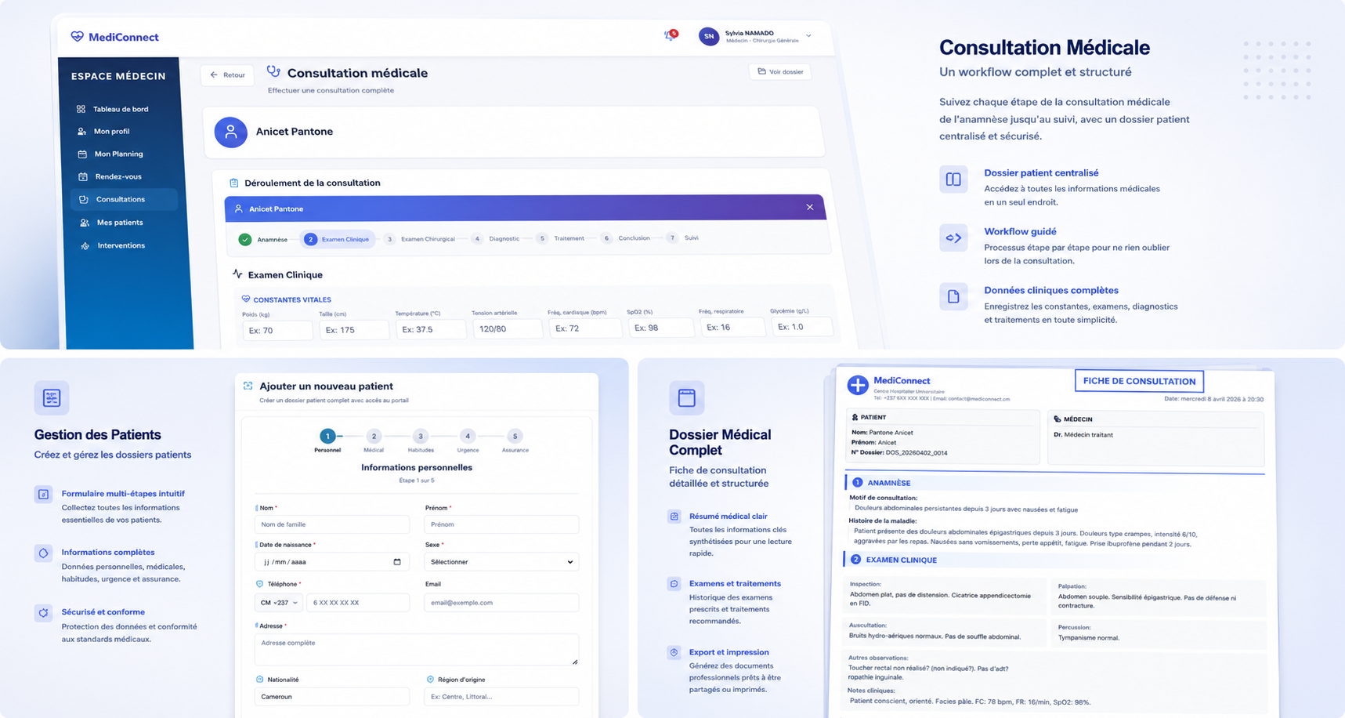Click the Export et impression icon
The image size is (1345, 718).
click(x=674, y=652)
